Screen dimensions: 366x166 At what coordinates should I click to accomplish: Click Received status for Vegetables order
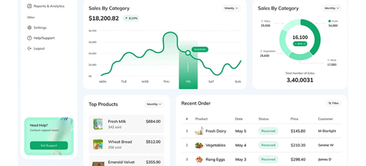(x=268, y=145)
